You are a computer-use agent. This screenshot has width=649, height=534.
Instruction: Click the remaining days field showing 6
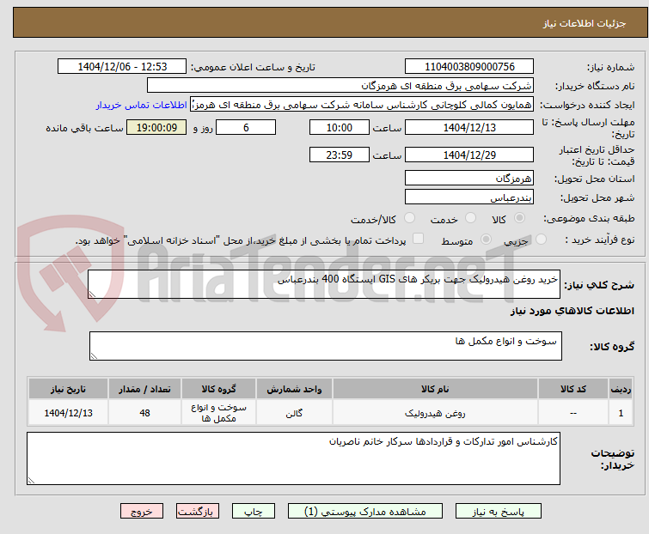(246, 127)
